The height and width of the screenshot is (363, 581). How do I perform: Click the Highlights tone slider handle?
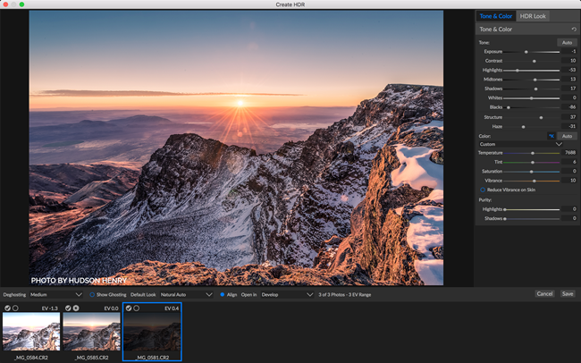pyautogui.click(x=518, y=70)
